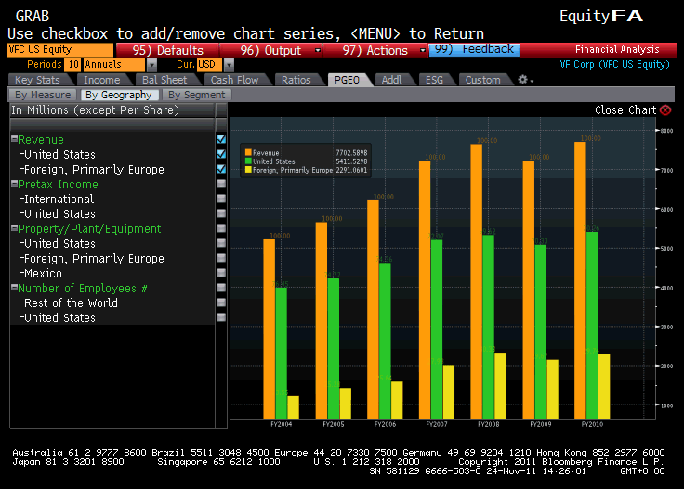Click the red Close Chart icon
Viewport: 684px width, 489px height.
tap(665, 110)
